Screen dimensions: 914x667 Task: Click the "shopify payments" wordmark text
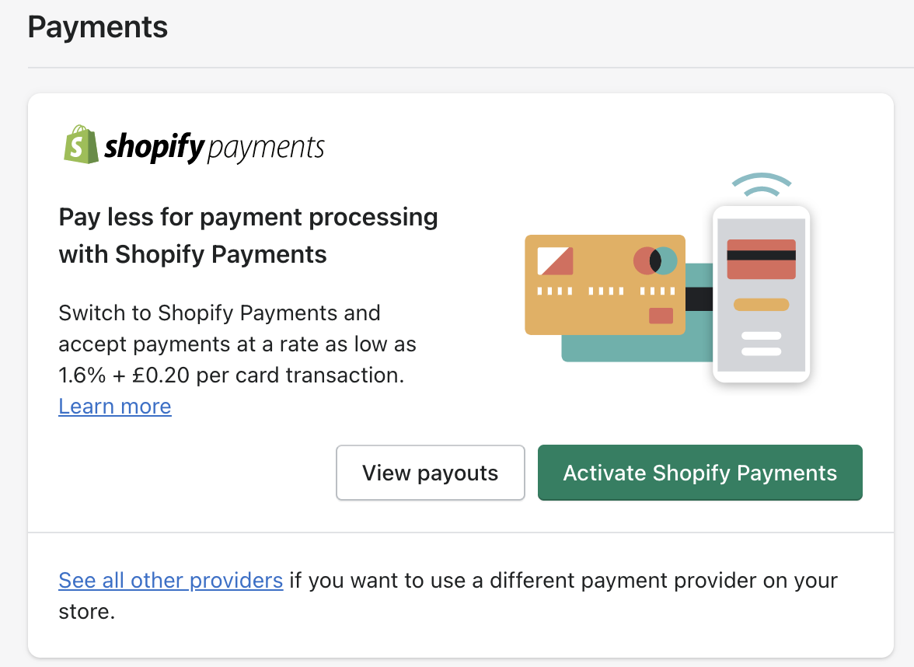point(214,147)
